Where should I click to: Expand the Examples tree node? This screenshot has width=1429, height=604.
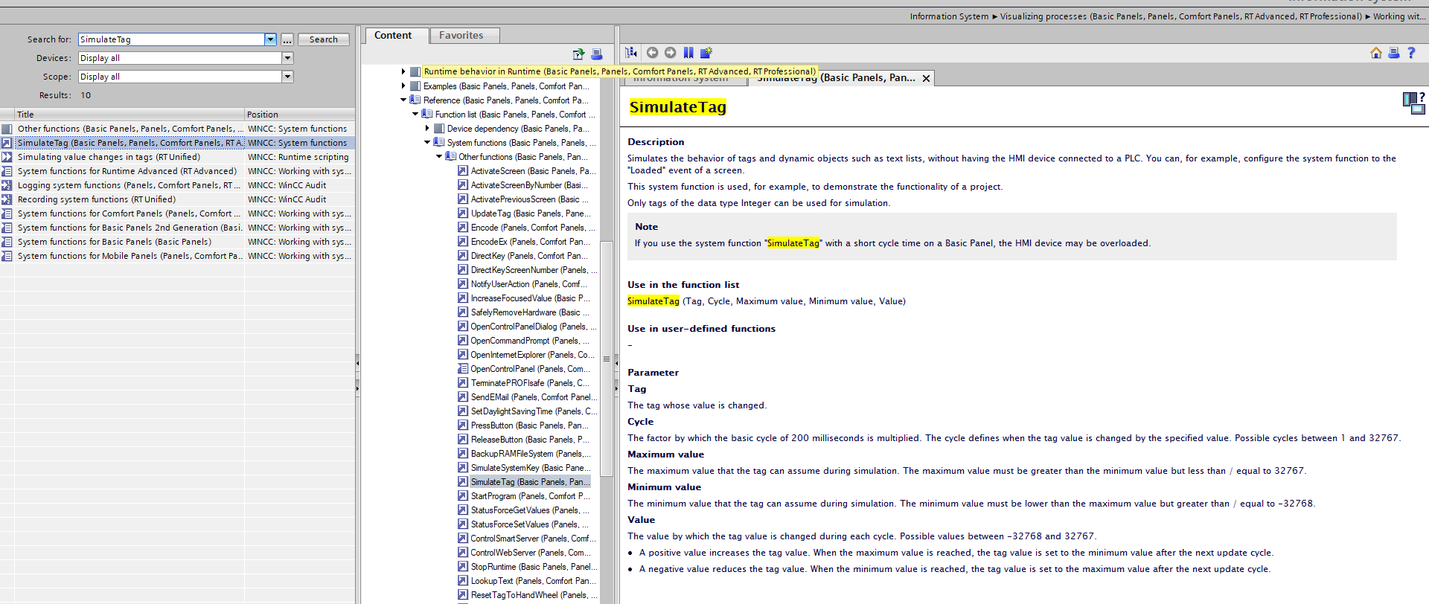(403, 86)
